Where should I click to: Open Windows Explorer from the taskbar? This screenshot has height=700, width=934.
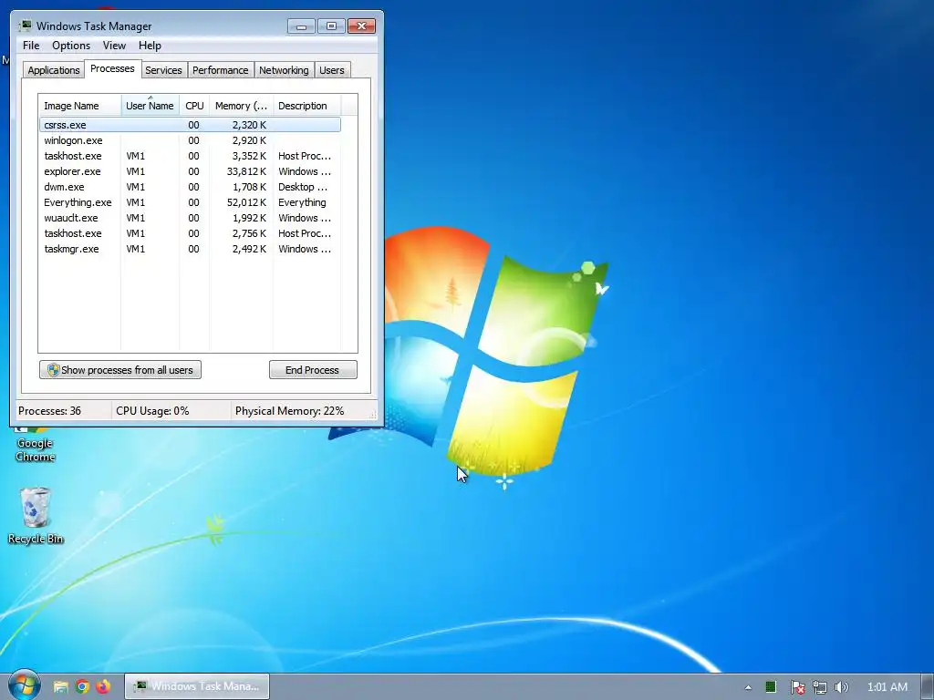(x=61, y=686)
